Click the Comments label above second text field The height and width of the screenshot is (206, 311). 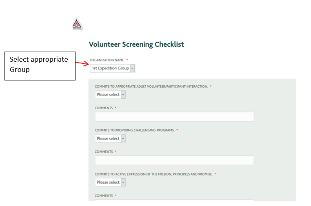coord(104,152)
